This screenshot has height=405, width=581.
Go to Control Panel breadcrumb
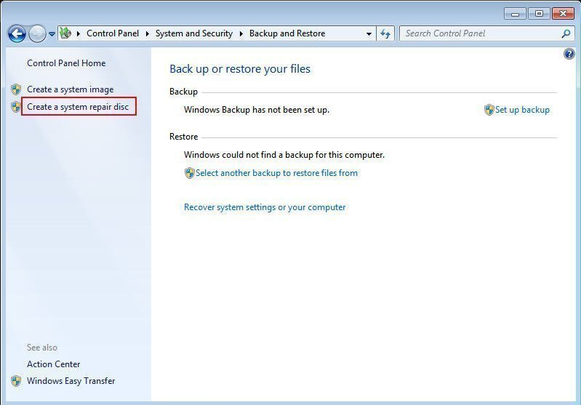tap(113, 33)
